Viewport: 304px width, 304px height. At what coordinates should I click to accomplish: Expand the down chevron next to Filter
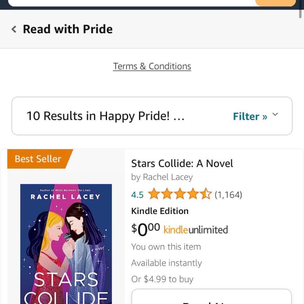pyautogui.click(x=275, y=115)
